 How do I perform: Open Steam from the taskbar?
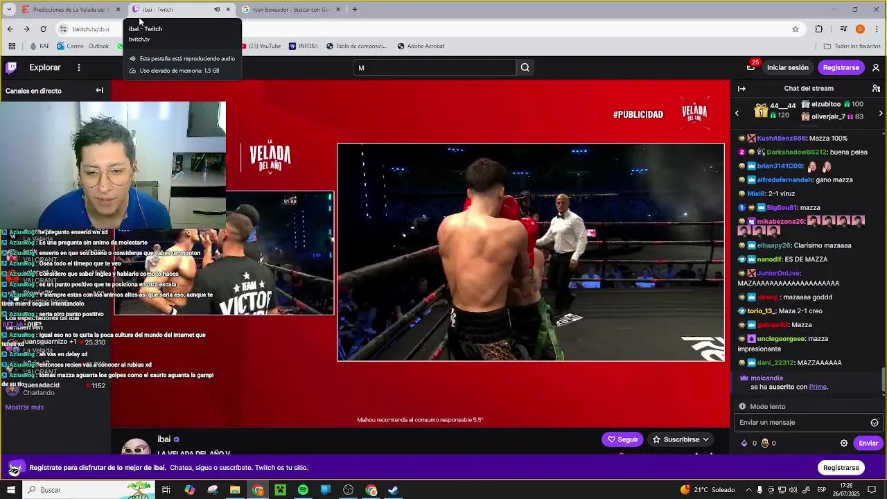pyautogui.click(x=393, y=490)
